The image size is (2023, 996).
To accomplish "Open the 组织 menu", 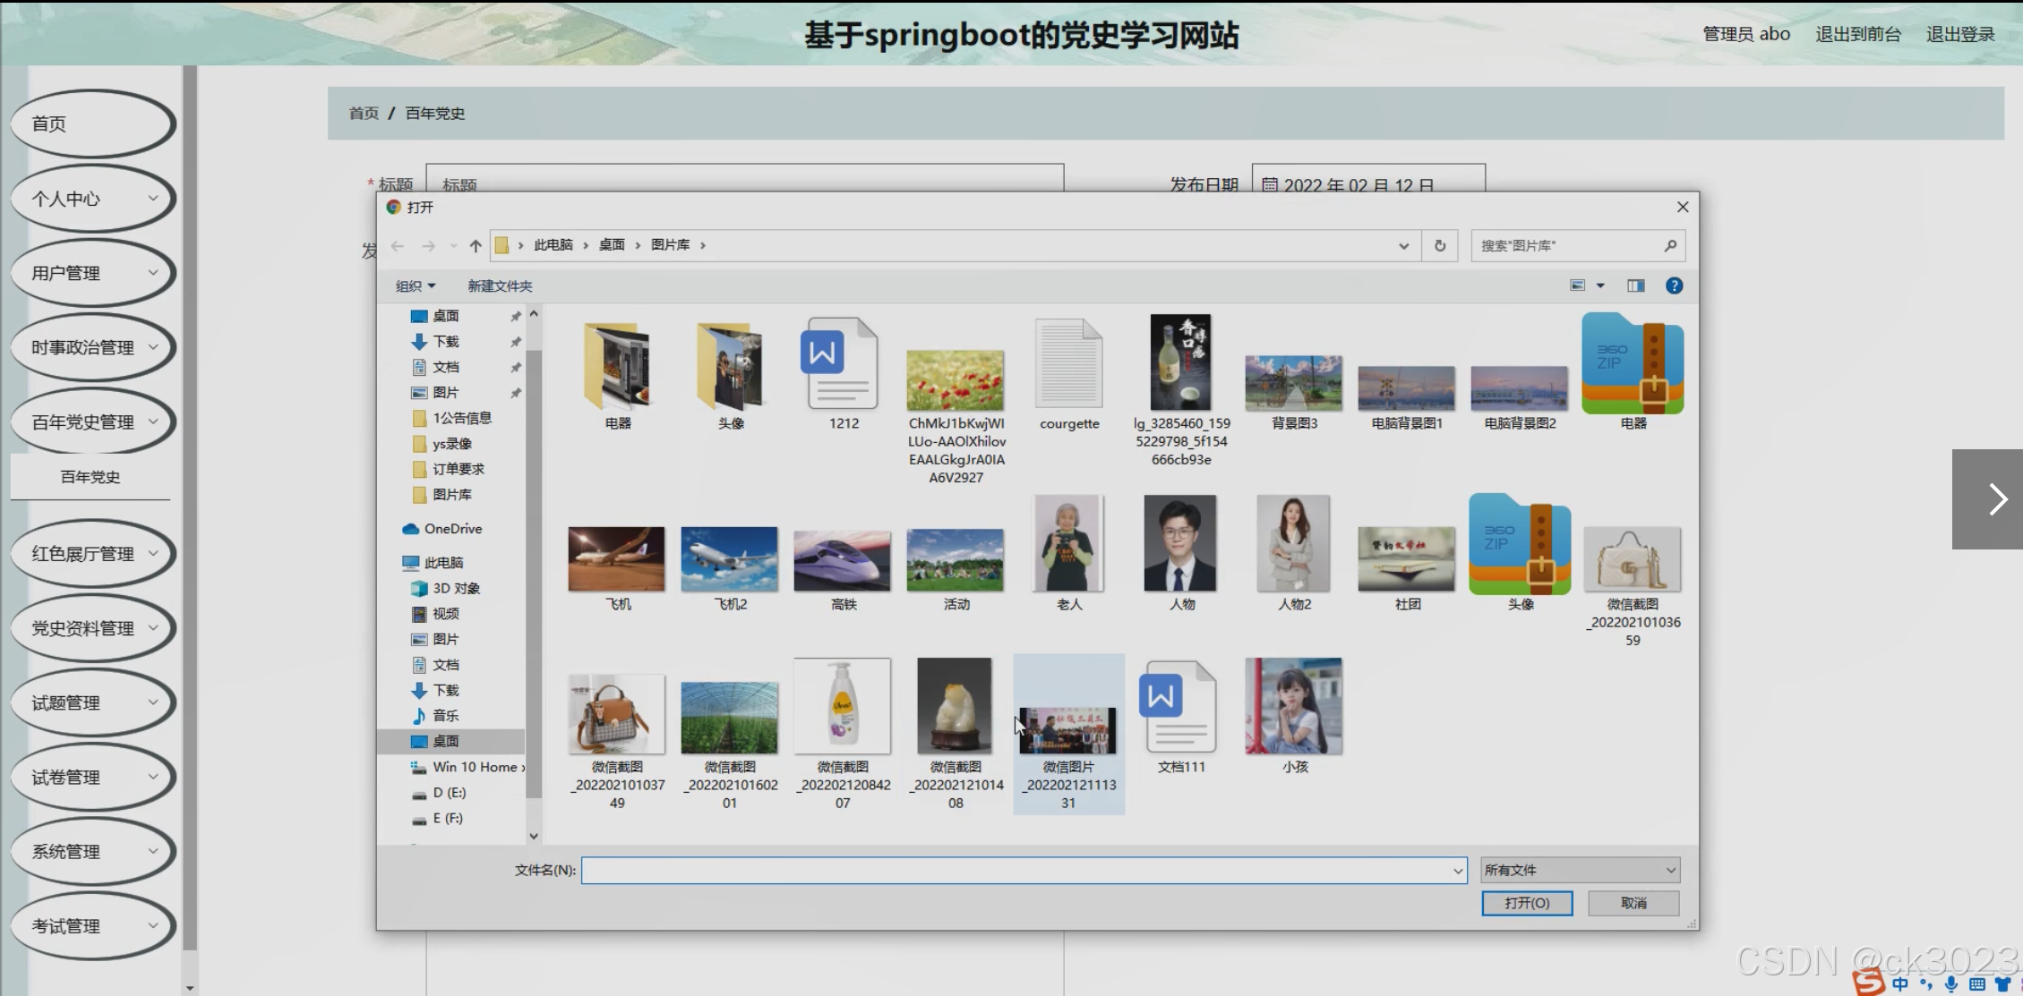I will 415,286.
